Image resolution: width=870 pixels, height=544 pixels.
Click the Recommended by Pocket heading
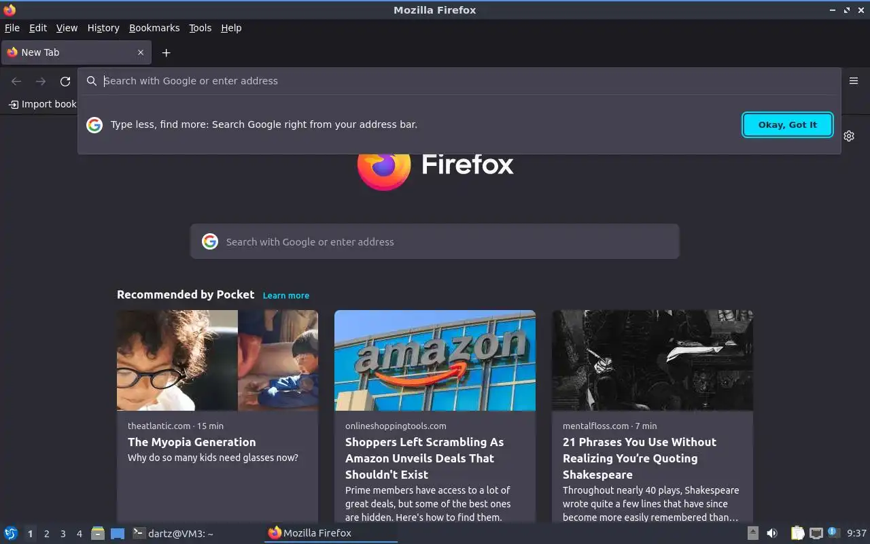(x=186, y=294)
